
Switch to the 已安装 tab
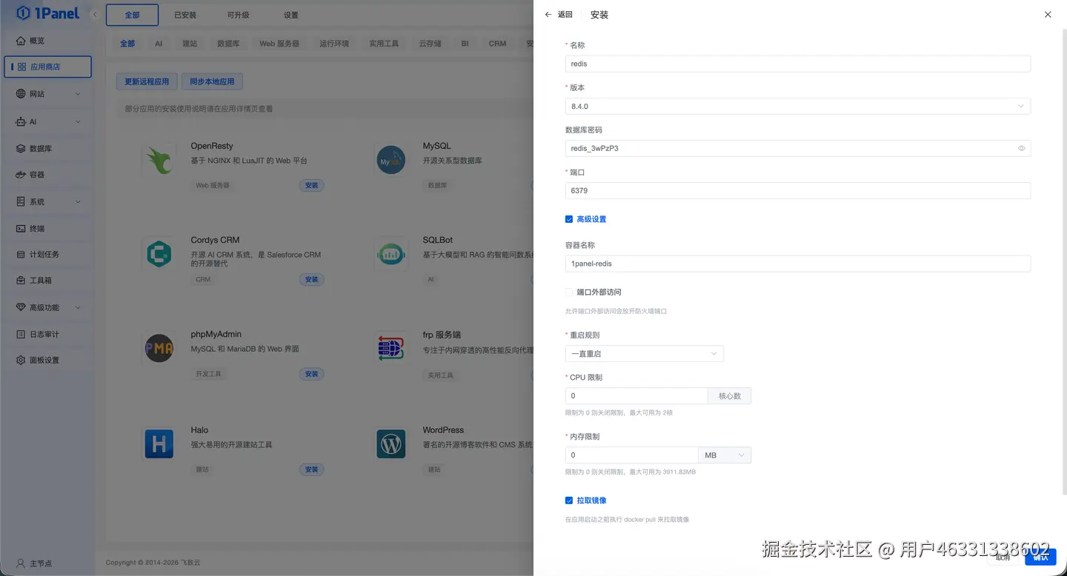point(185,15)
